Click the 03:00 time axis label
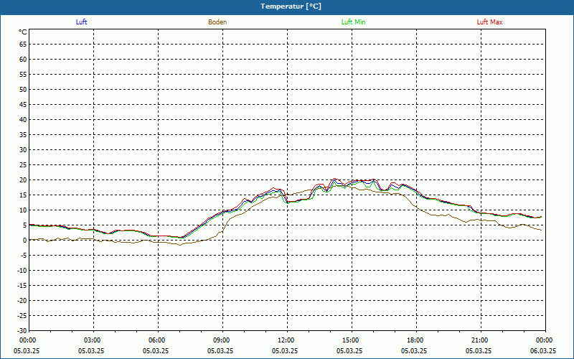 [94, 340]
